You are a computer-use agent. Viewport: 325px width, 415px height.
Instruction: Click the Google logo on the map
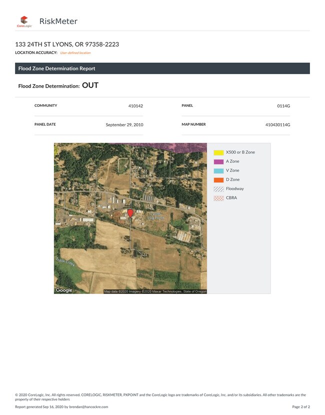pos(64,290)
